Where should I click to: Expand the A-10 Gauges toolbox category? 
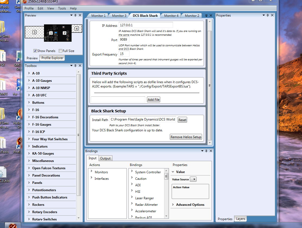pos(29,80)
